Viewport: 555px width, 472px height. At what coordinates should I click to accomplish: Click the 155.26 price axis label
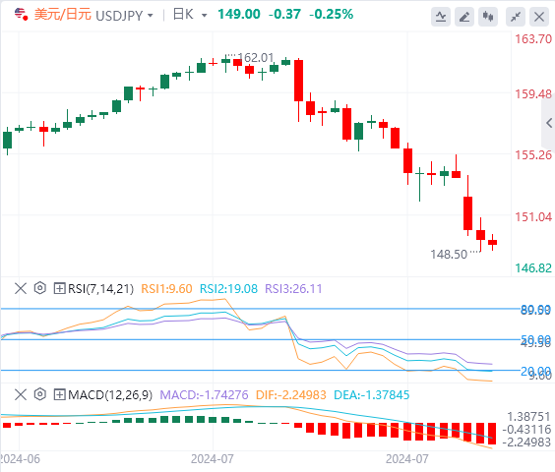[533, 155]
